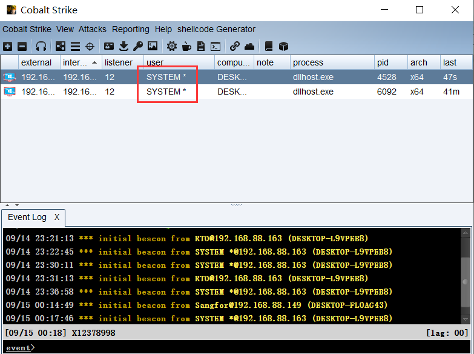Select the beacon row with pid 4528

[x=237, y=77]
